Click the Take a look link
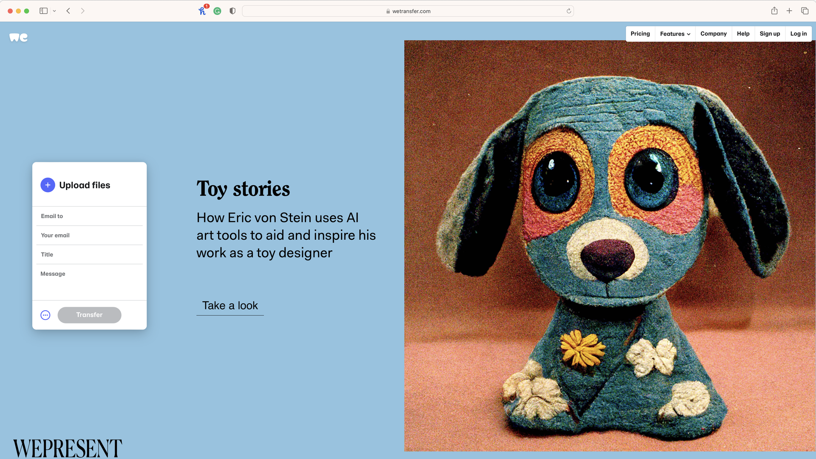 [x=230, y=305]
